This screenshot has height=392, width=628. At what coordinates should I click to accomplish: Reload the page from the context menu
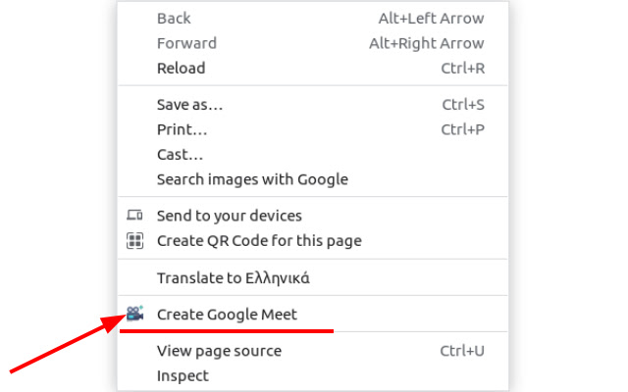pyautogui.click(x=181, y=69)
